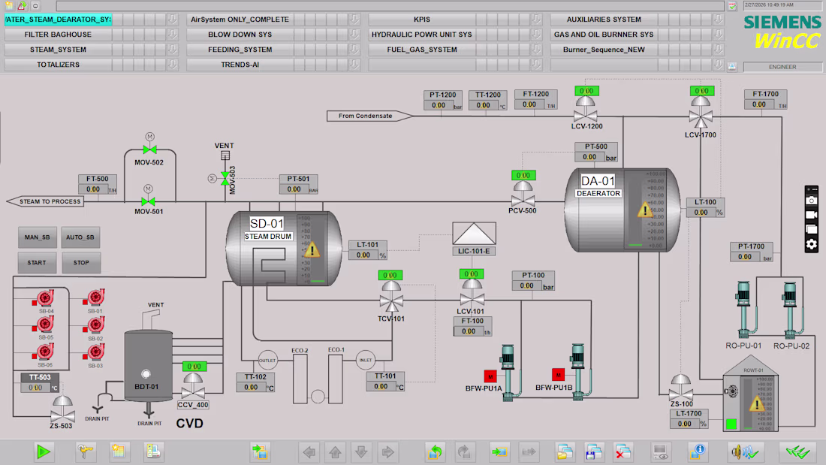Click the save picture floppy icon

coord(593,451)
